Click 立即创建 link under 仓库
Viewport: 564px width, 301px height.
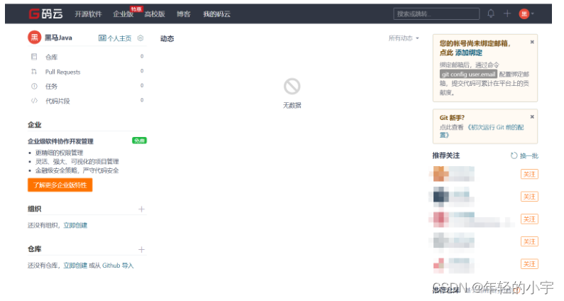[75, 266]
